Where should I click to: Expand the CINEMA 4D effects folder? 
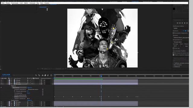(173, 67)
